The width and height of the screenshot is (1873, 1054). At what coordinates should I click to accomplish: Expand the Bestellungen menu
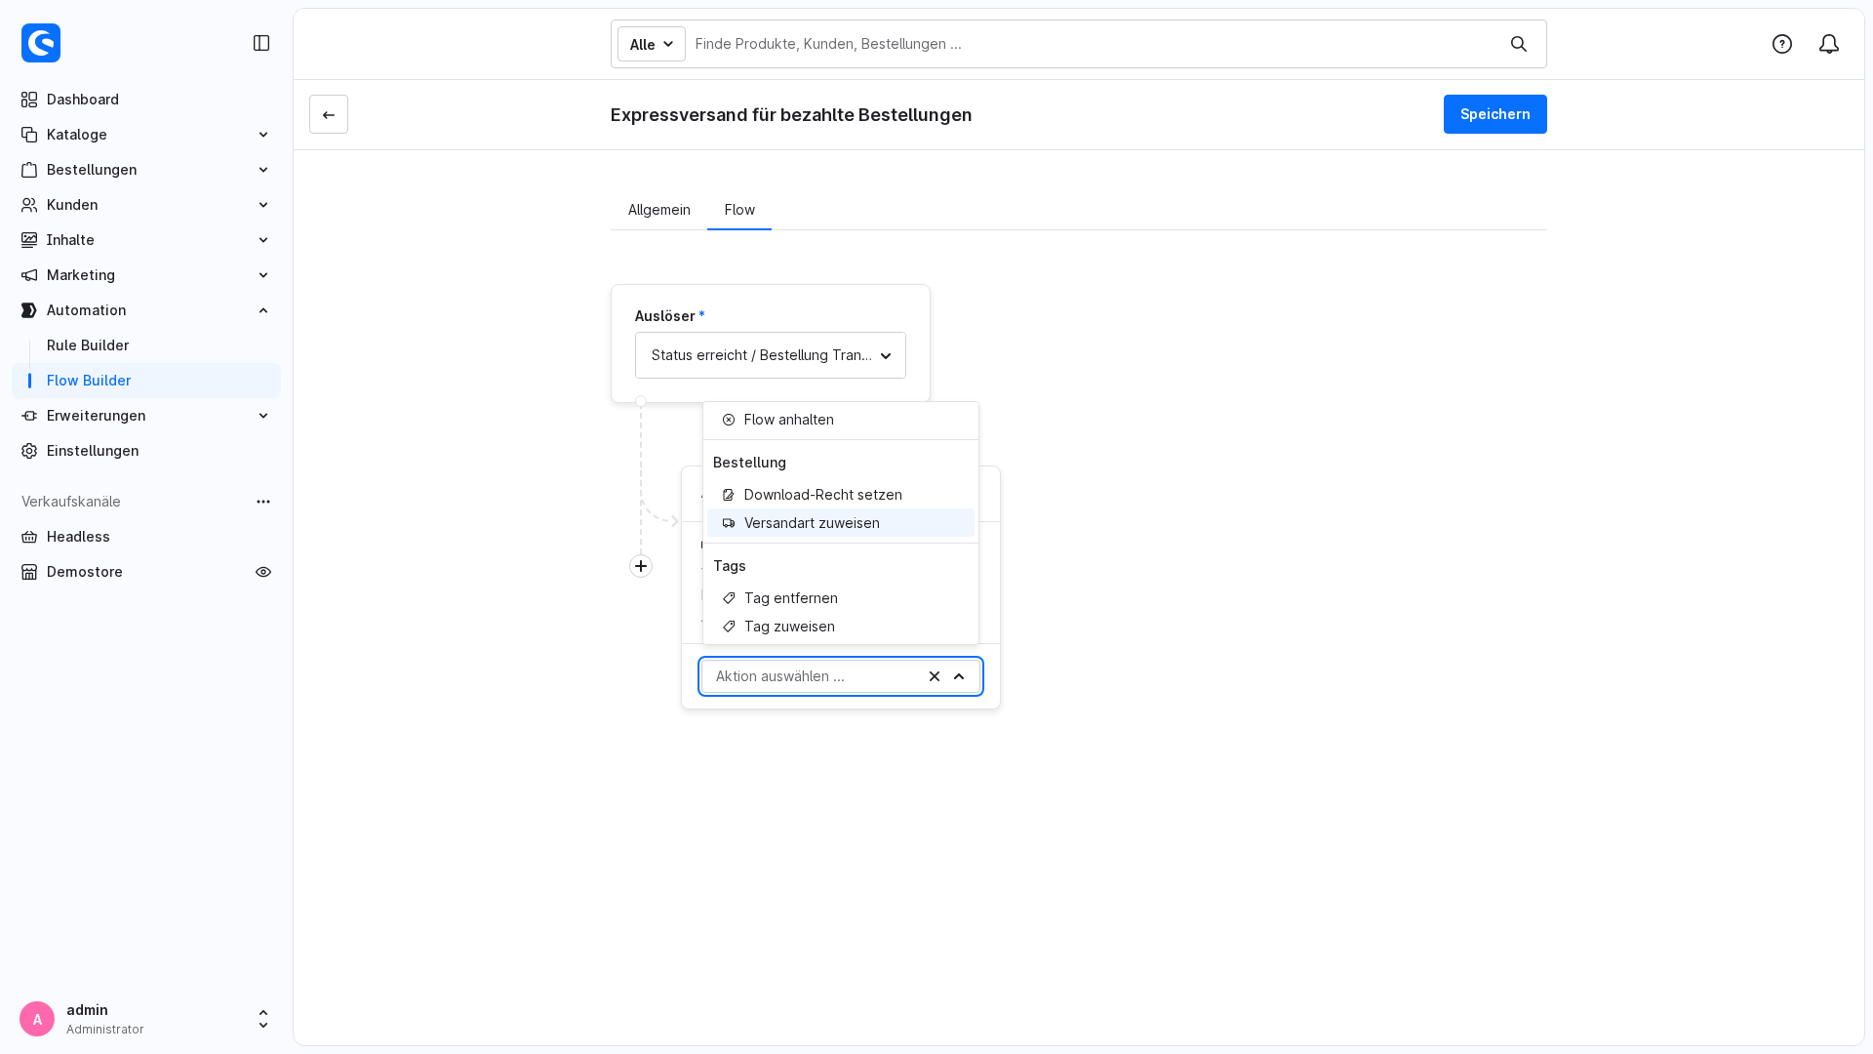263,170
